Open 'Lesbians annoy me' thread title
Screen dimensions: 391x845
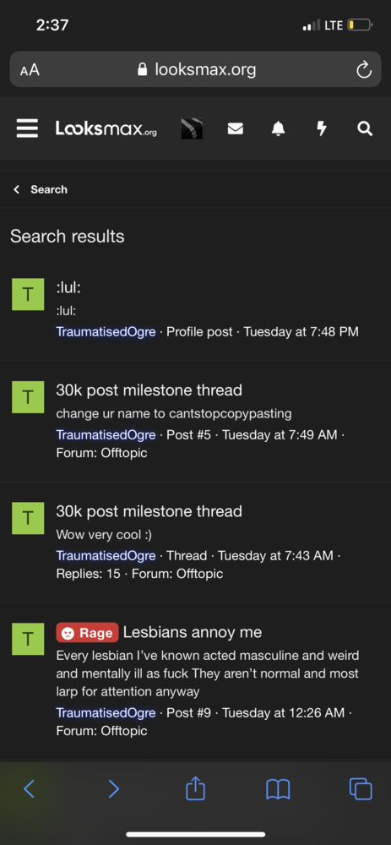pos(193,631)
